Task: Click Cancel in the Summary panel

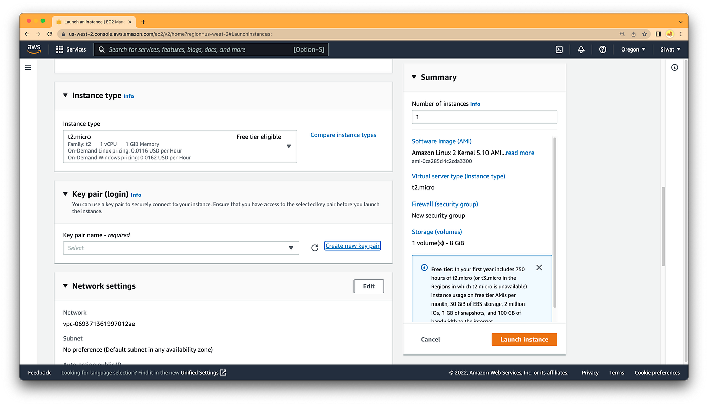Action: [x=430, y=339]
